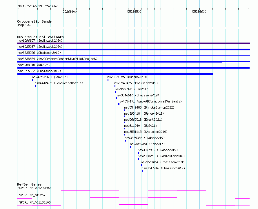
Task: Open HSPBP1|NM_001130106 gene transcript
Action: [x=34, y=202]
